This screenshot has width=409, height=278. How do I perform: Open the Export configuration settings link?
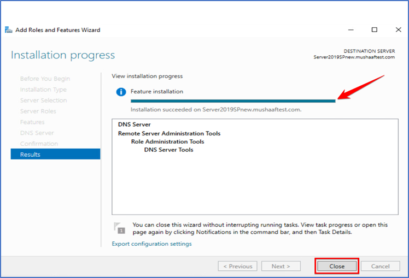click(x=151, y=244)
